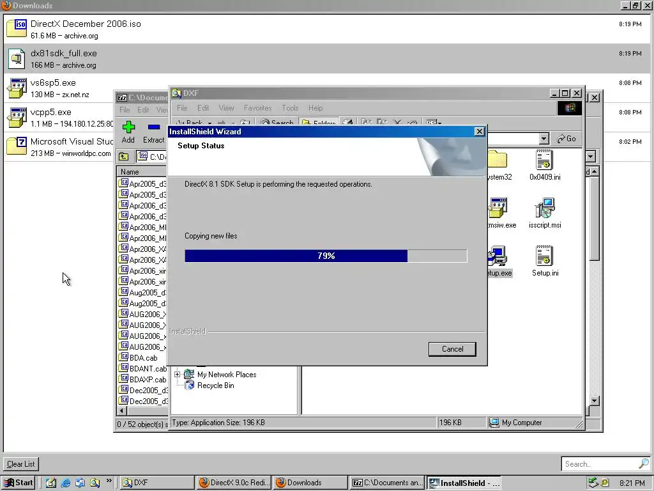This screenshot has height=491, width=654.
Task: Click the Recycle Bin tree item label
Action: click(x=216, y=386)
